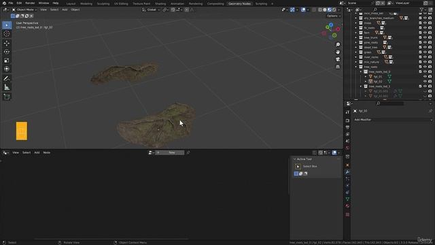Click the Blender logo menu
The width and height of the screenshot is (435, 245).
point(4,3)
